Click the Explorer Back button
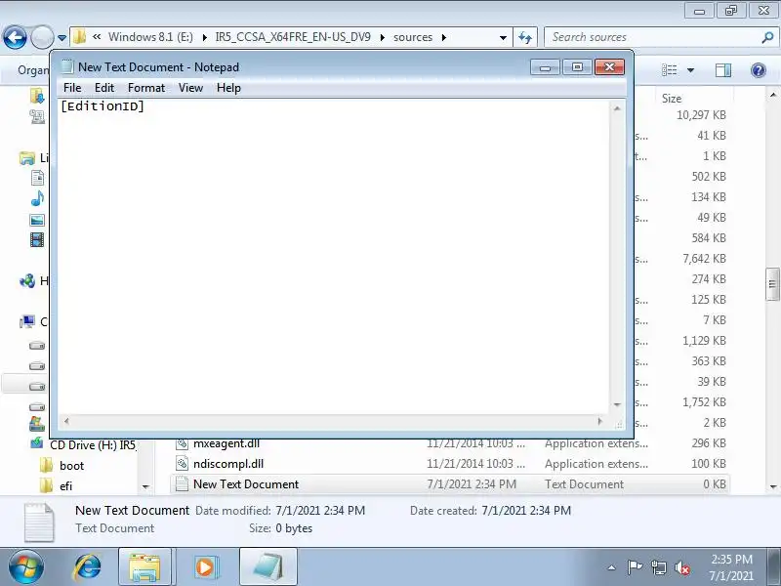Screen dimensions: 781x586 [x=15, y=37]
